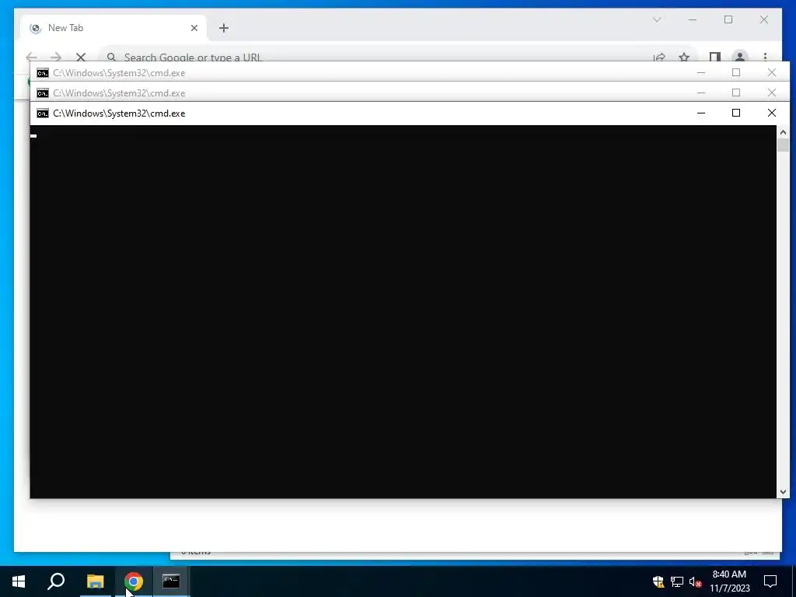This screenshot has width=796, height=597.
Task: Close the front cmd.exe window
Action: point(772,113)
